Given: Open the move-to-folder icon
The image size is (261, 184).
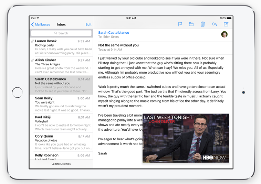Looking at the screenshot, I should pyautogui.click(x=191, y=24).
